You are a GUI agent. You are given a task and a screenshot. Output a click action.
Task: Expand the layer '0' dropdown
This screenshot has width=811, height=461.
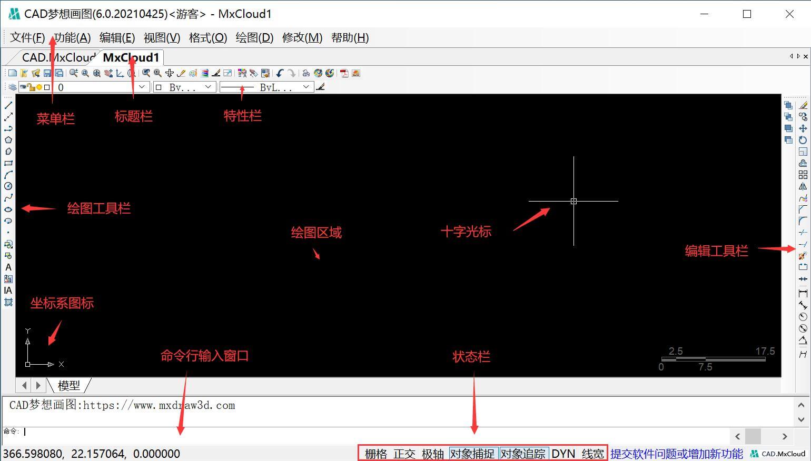[x=142, y=87]
